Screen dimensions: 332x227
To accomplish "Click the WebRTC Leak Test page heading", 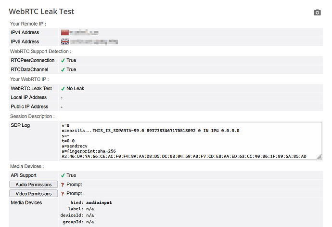I will (41, 12).
